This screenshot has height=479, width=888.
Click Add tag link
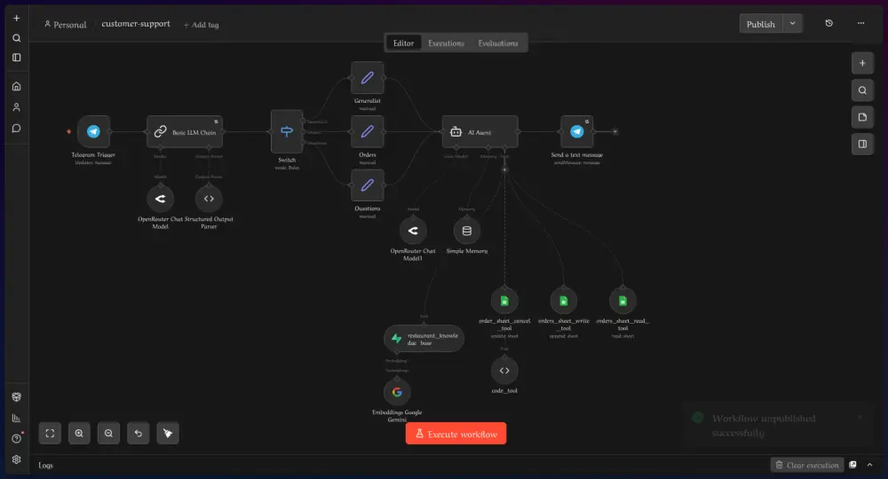[201, 25]
